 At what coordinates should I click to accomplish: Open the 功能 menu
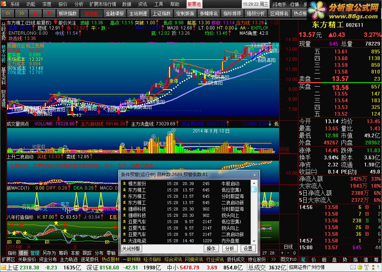pos(31,4)
